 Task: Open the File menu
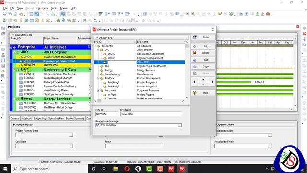[x=5, y=8]
